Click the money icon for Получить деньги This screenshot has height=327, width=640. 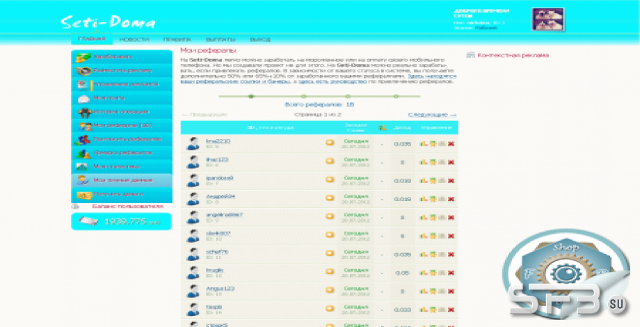[x=84, y=196]
